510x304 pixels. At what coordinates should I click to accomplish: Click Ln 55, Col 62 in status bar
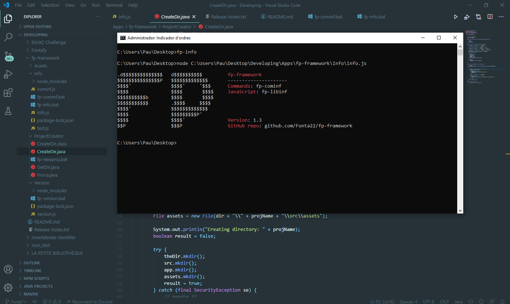(382, 302)
